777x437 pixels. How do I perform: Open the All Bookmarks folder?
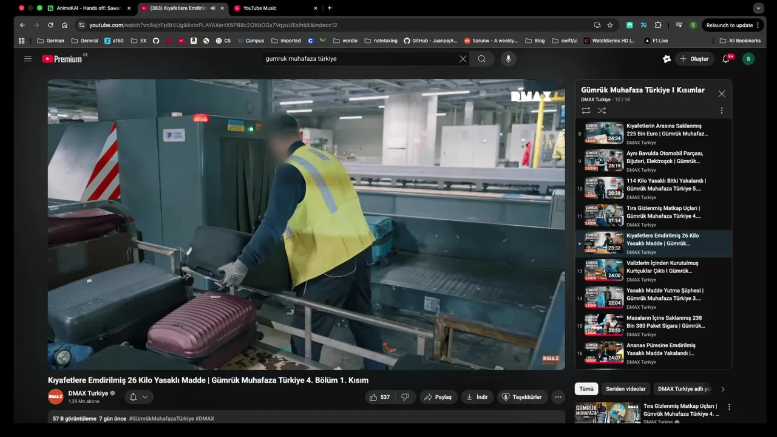[x=740, y=41]
